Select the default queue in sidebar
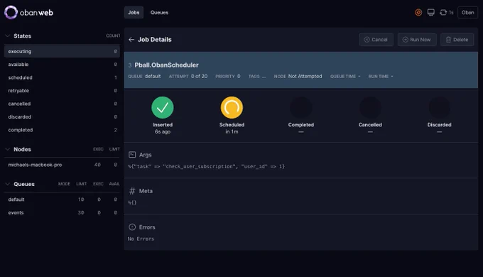This screenshot has width=483, height=277. click(x=62, y=200)
